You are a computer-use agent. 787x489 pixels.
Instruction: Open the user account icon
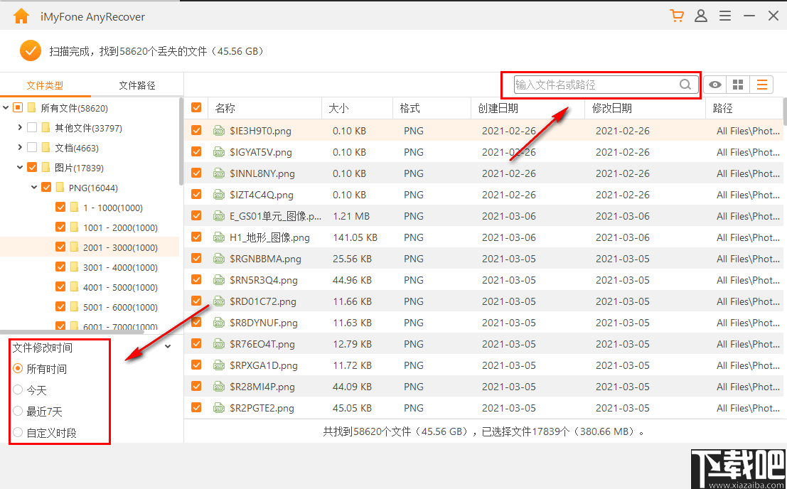(701, 15)
